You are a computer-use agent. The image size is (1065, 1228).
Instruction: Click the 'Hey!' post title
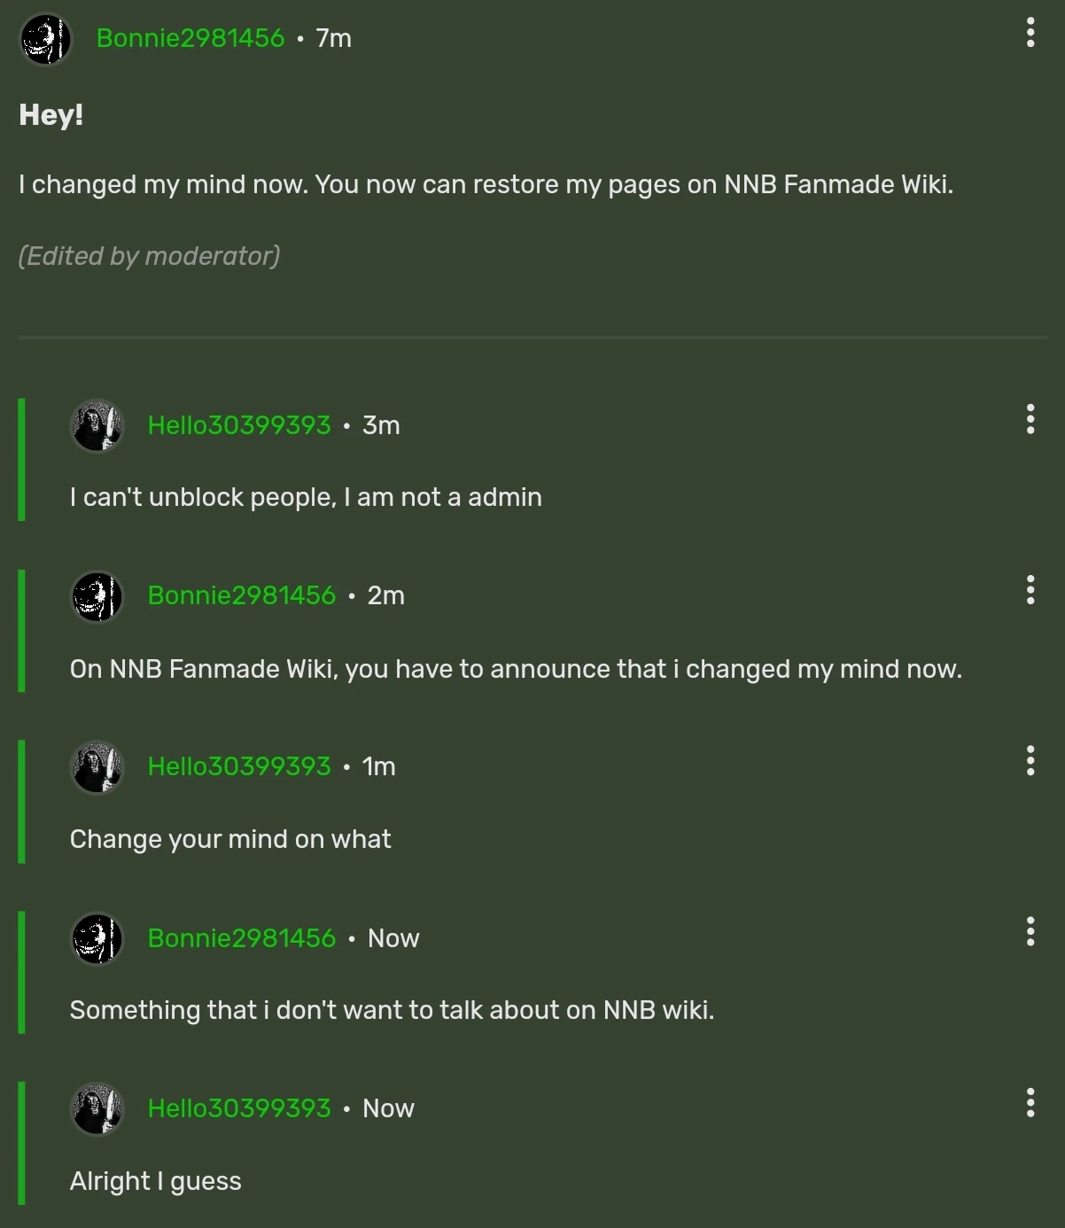pyautogui.click(x=51, y=115)
